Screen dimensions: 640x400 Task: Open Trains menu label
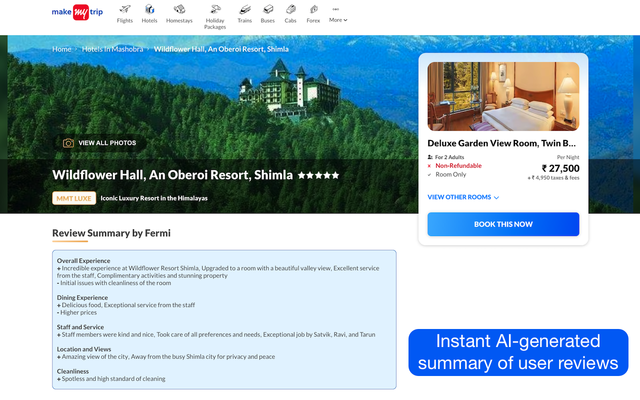[x=244, y=20]
